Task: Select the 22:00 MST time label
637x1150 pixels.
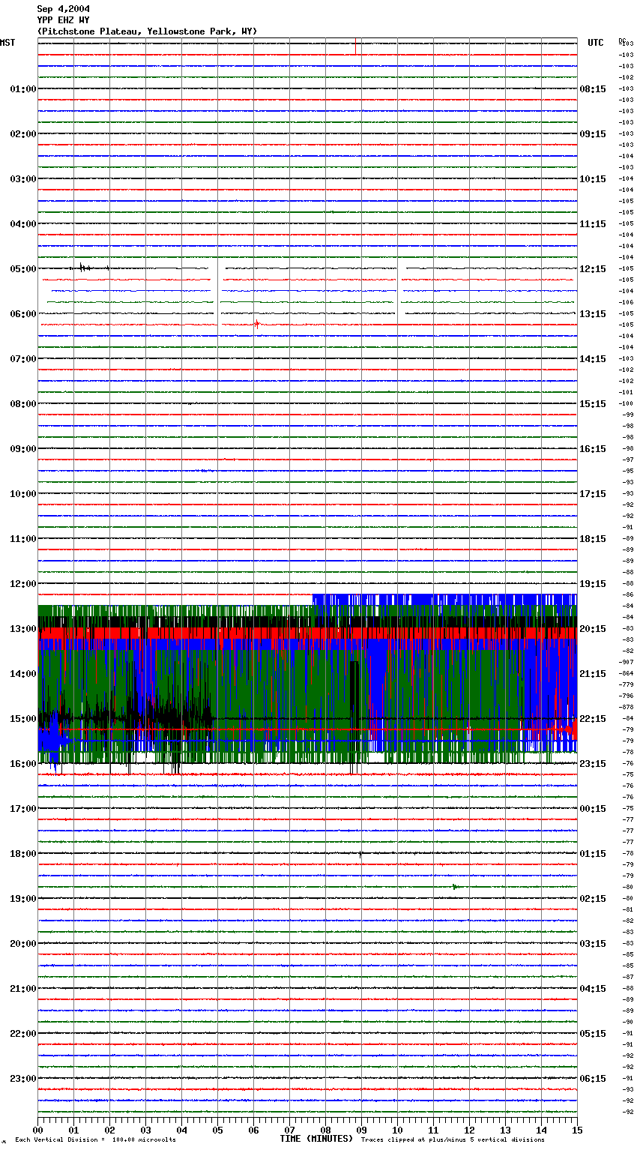Action: [23, 1034]
